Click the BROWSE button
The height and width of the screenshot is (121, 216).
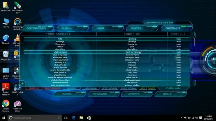[103, 94]
